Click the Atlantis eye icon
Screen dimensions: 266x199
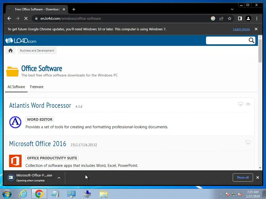248,104
